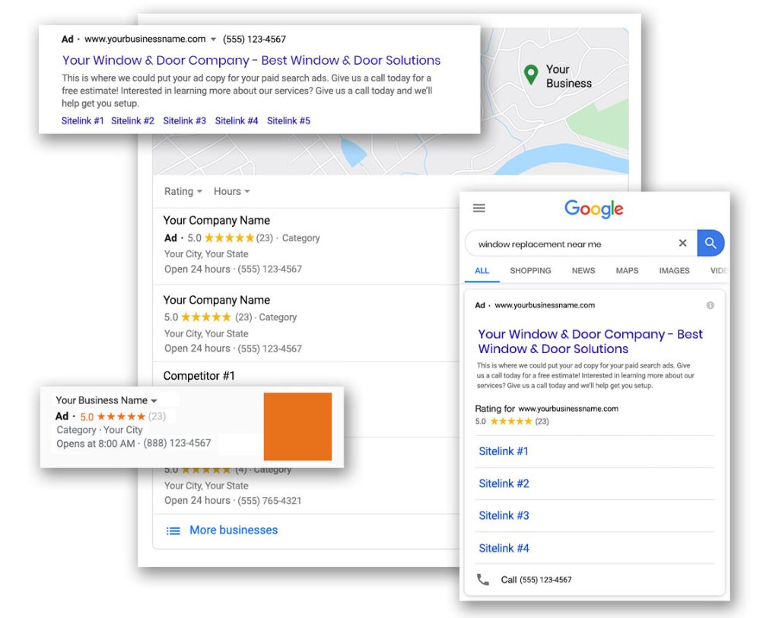
Task: Expand the Rating filter dropdown
Action: 183,192
